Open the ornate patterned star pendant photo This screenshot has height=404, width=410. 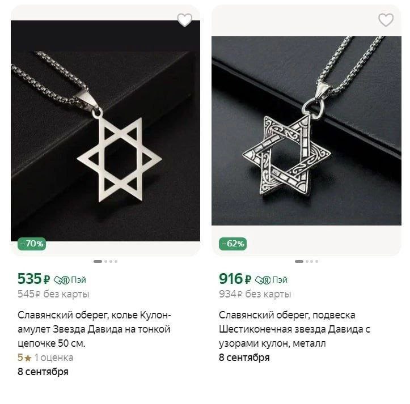306,131
